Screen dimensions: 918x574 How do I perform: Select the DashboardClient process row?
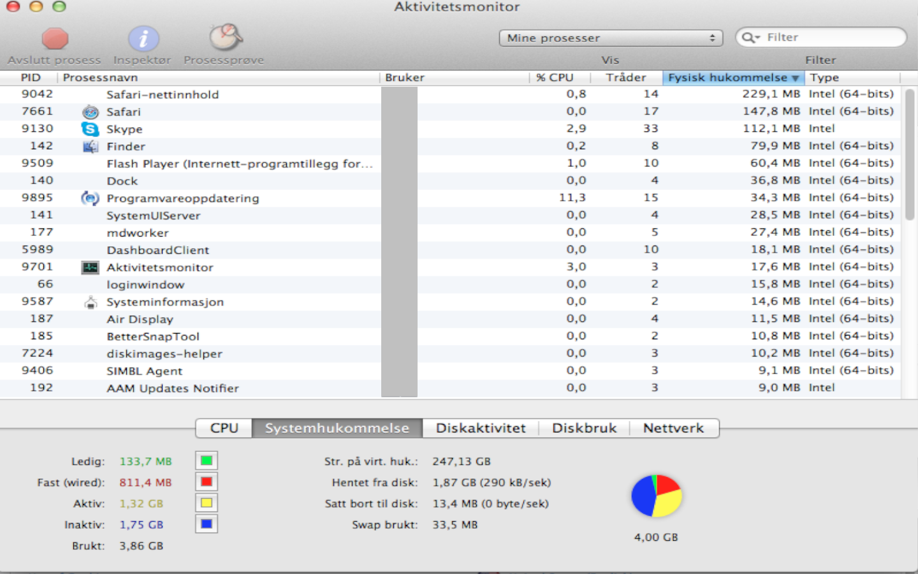(x=450, y=249)
